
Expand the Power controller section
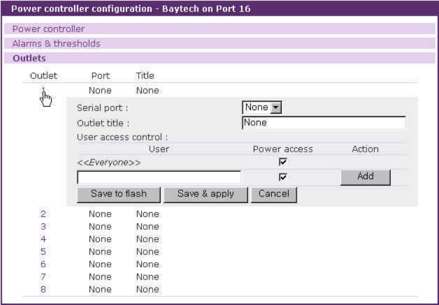click(x=49, y=29)
